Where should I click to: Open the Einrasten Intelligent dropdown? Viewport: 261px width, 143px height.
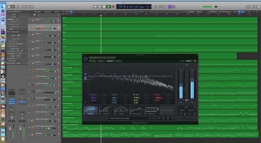[x=201, y=12]
